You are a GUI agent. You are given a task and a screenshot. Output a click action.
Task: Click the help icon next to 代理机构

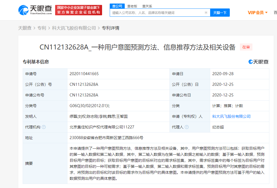(44, 127)
